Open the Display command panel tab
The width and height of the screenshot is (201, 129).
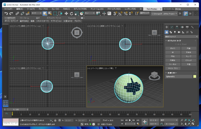coord(187,27)
